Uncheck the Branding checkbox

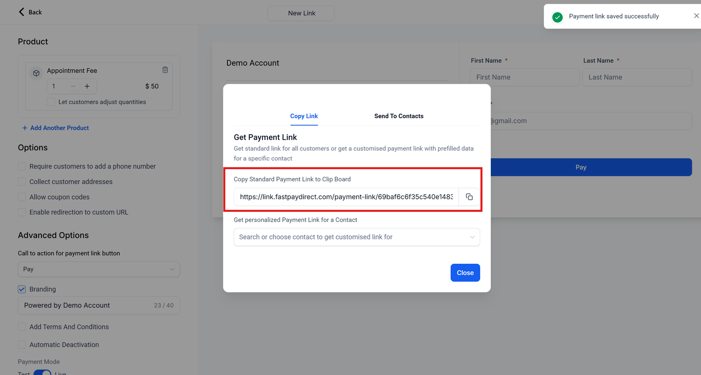pyautogui.click(x=22, y=289)
